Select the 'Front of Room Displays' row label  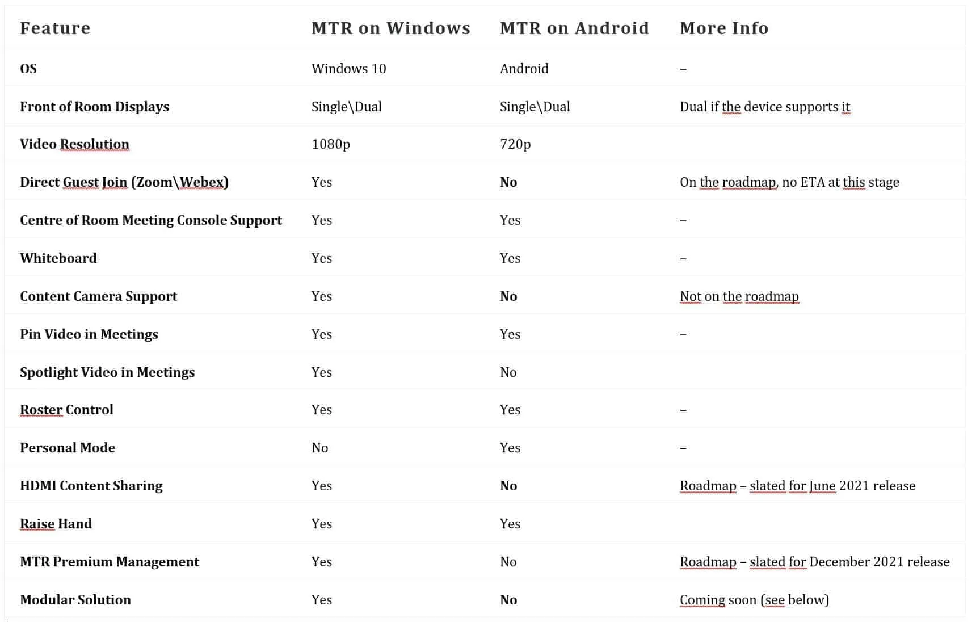[x=94, y=107]
